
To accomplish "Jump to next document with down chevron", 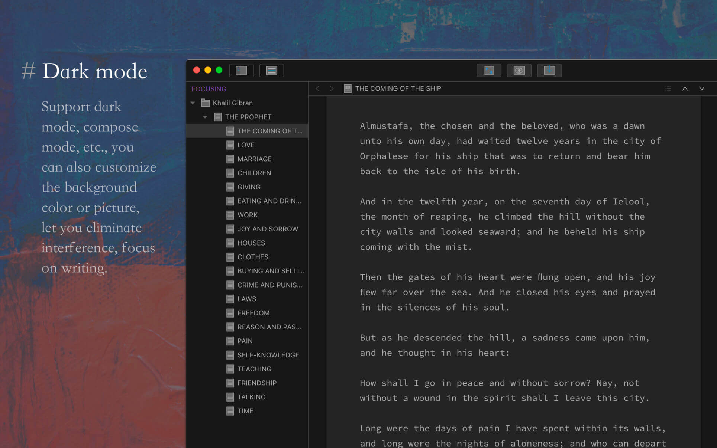I will 701,88.
